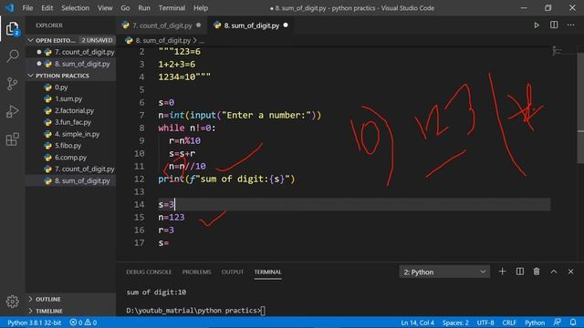This screenshot has height=328, width=584.
Task: Close the terminal panel
Action: point(570,272)
